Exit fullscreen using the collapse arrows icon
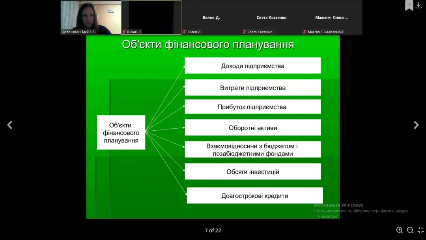426x240 pixels. (420, 230)
